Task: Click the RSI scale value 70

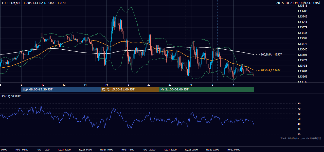Action: 299,109
